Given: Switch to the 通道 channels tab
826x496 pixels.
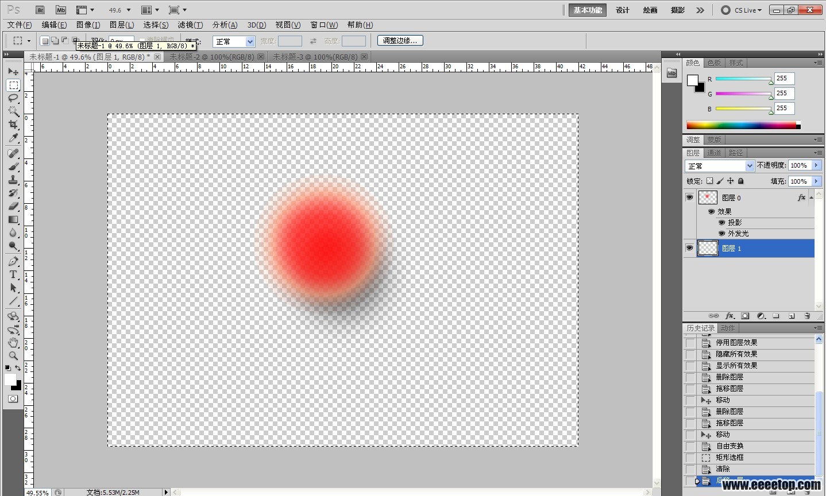Looking at the screenshot, I should coord(714,153).
